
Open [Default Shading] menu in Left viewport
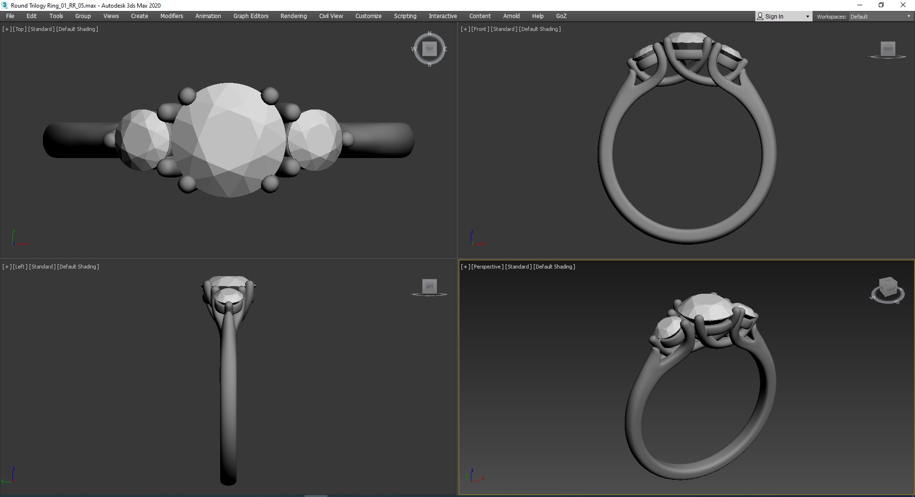78,267
